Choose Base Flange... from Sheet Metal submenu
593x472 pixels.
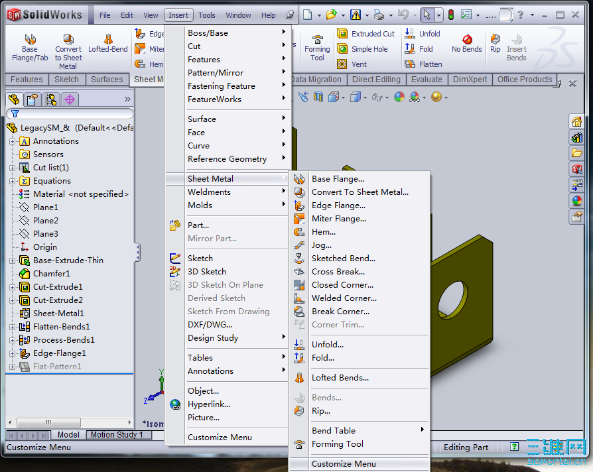(360, 179)
